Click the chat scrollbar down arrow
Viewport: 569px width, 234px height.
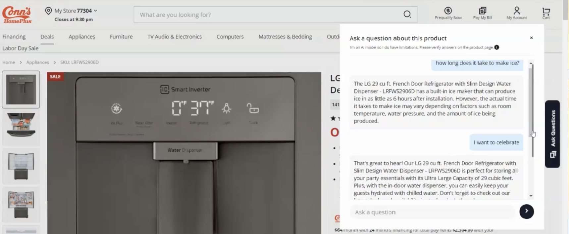tap(531, 196)
